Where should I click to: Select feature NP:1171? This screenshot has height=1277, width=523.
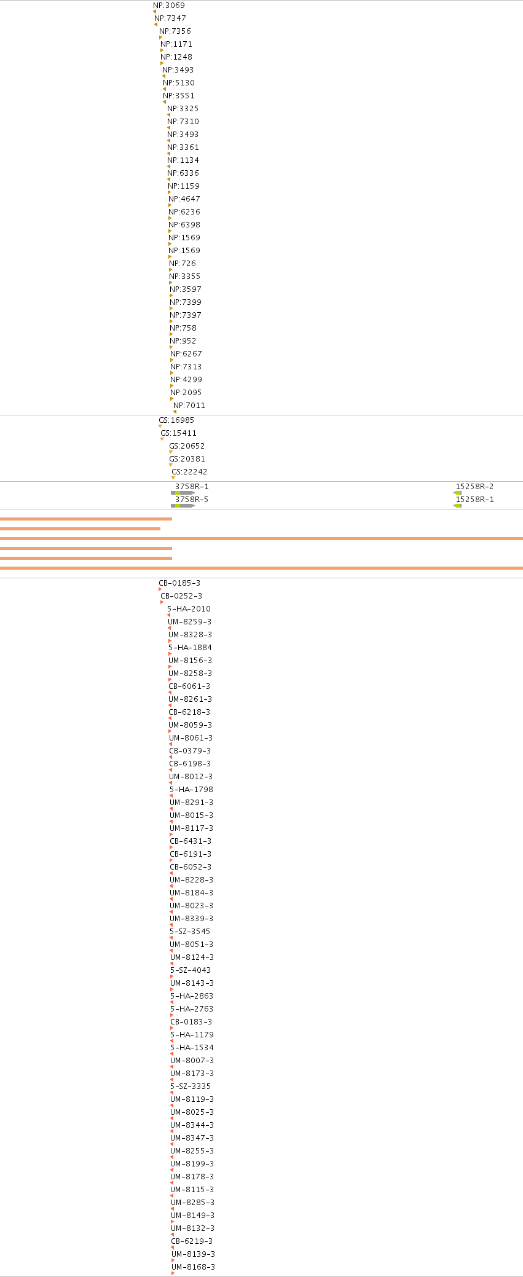tap(176, 44)
